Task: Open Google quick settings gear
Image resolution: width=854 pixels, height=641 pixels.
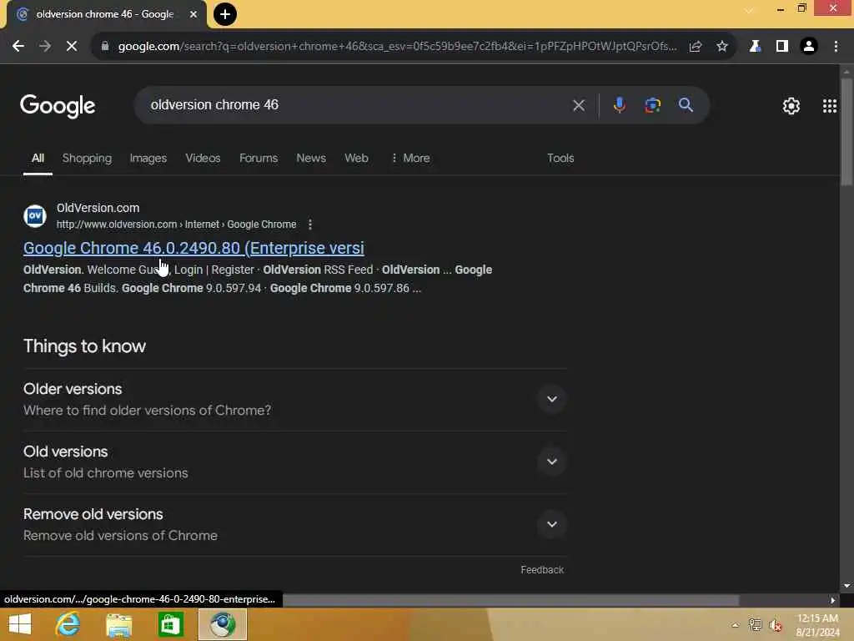Action: (x=791, y=106)
